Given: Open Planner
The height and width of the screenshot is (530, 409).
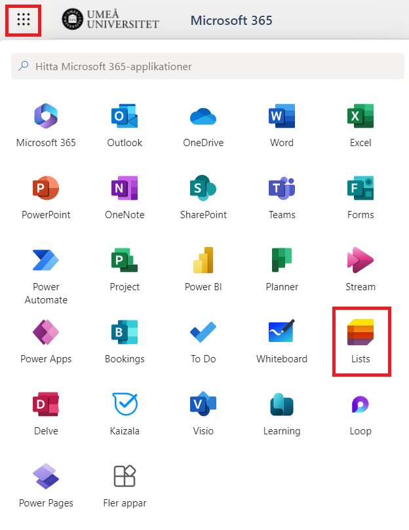Looking at the screenshot, I should (282, 260).
